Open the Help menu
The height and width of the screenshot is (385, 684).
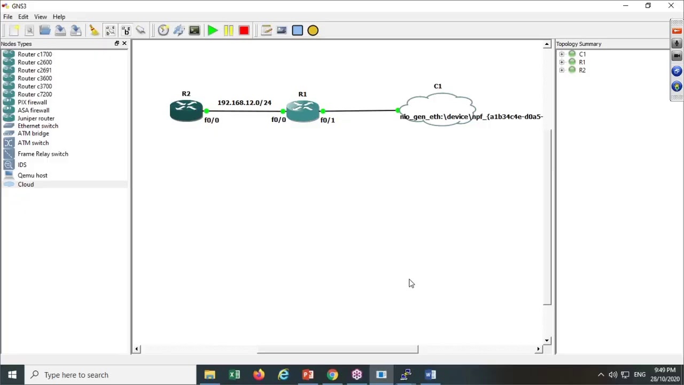59,17
